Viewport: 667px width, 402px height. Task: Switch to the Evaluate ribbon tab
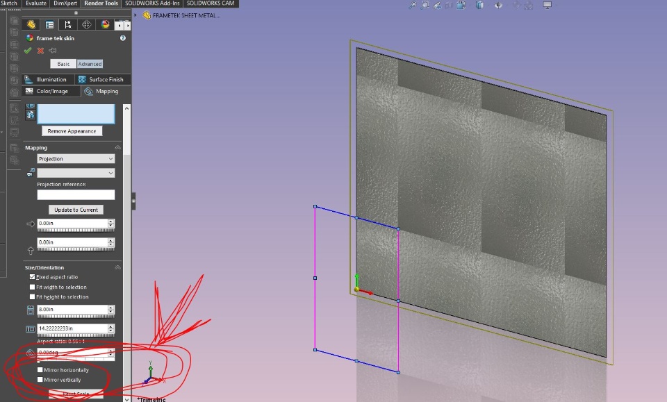point(36,3)
